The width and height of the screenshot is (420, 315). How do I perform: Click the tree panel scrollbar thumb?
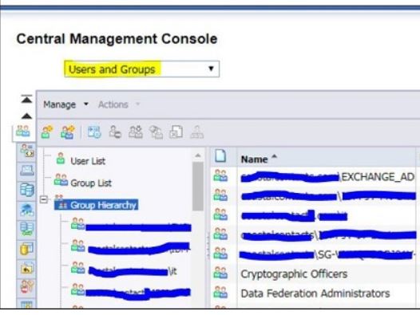(198, 187)
